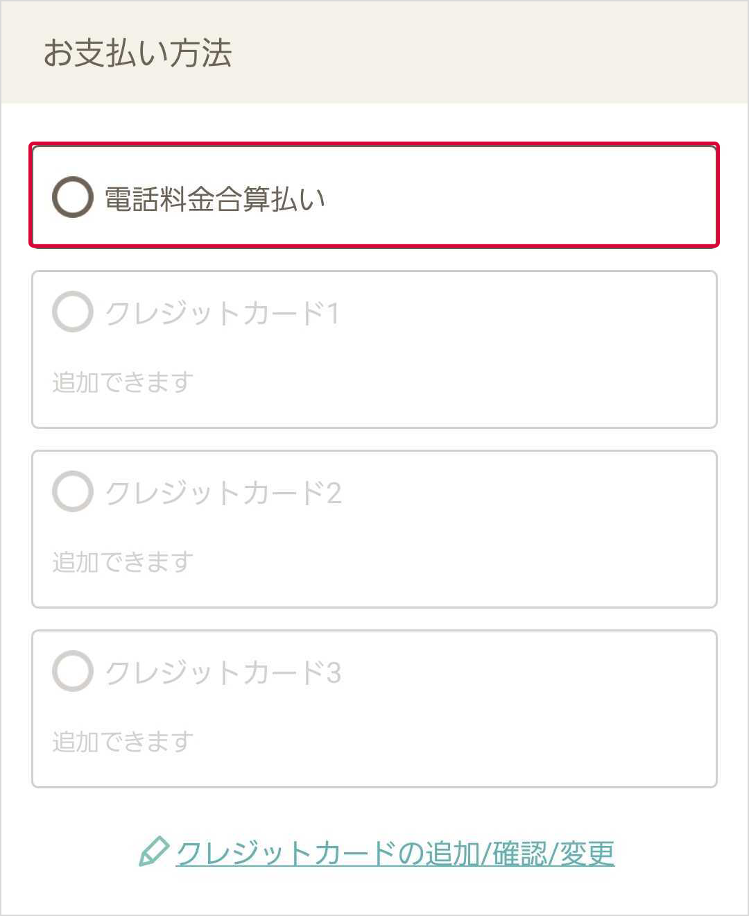Choose the クレジットカード2 radio circle
This screenshot has height=916, width=749.
[73, 491]
